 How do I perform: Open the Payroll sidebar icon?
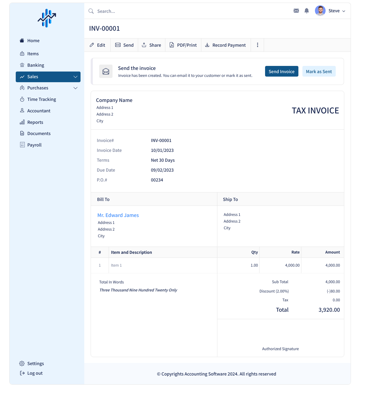pyautogui.click(x=22, y=145)
